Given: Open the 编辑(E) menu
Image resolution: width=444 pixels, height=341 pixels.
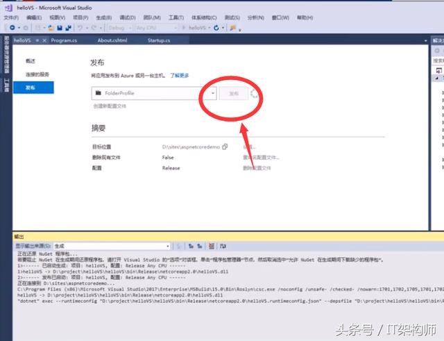Looking at the screenshot, I should pyautogui.click(x=34, y=17).
